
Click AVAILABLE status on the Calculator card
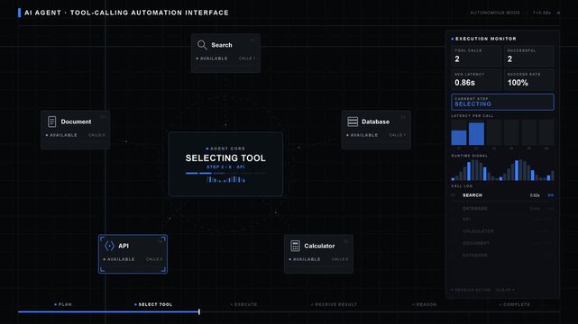pyautogui.click(x=305, y=259)
